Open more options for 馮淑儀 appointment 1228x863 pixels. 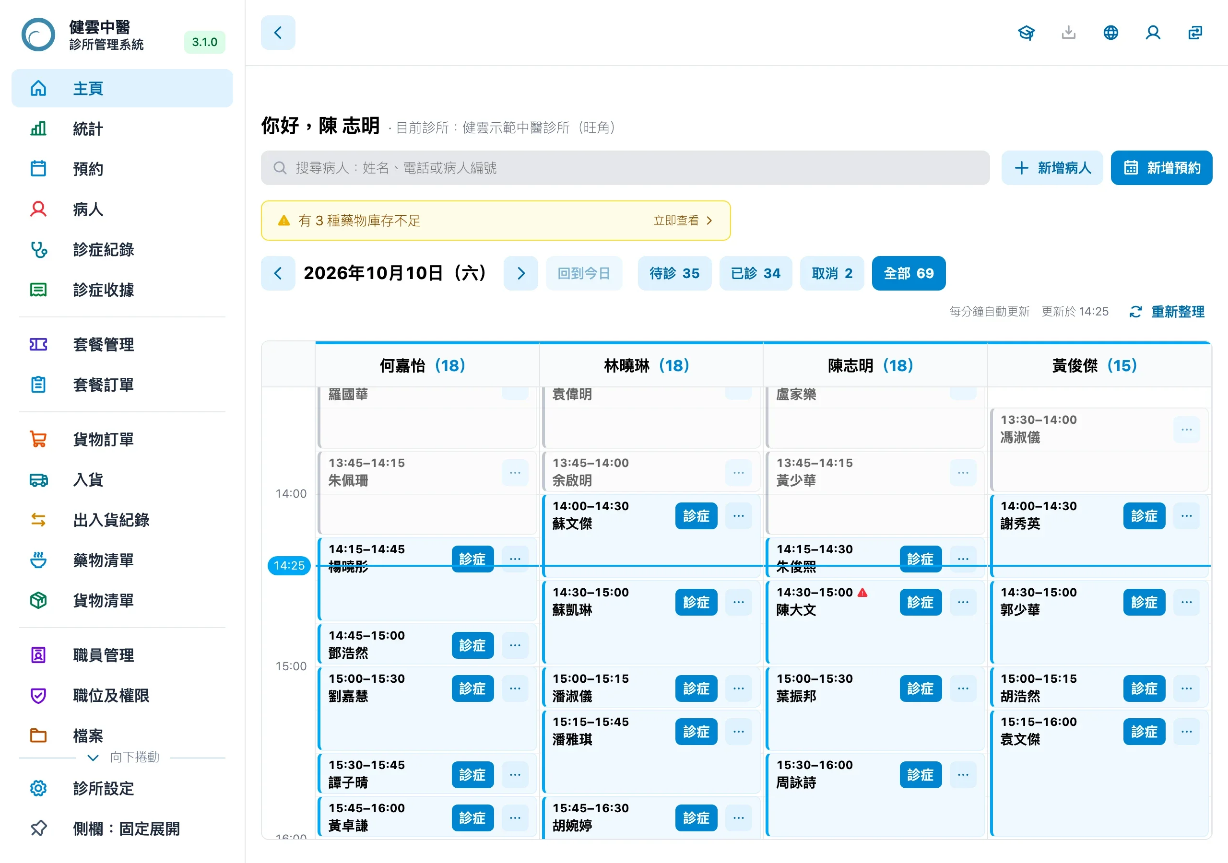pyautogui.click(x=1186, y=430)
